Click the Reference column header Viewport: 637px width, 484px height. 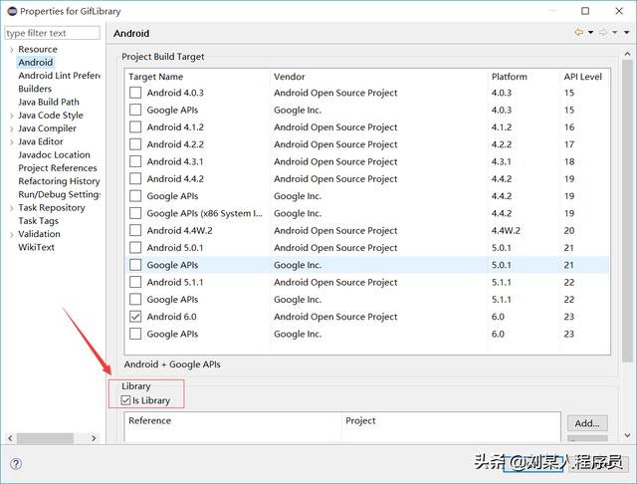click(150, 420)
